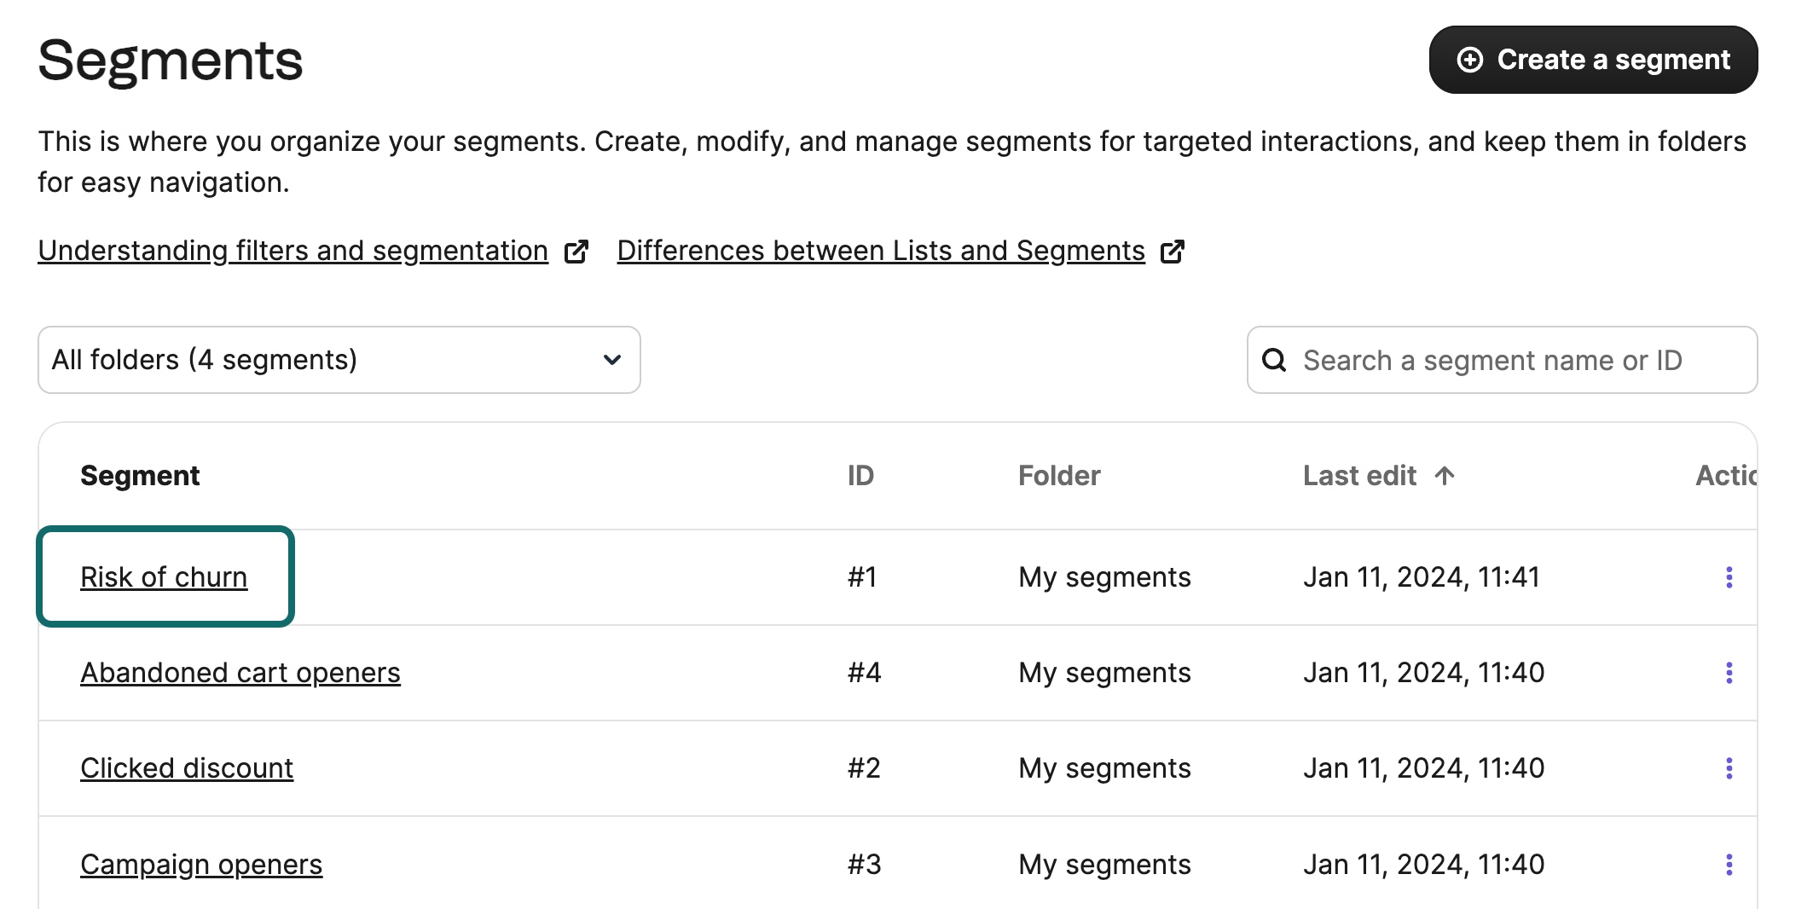Click the search magnifier icon
The height and width of the screenshot is (909, 1813).
(1274, 360)
